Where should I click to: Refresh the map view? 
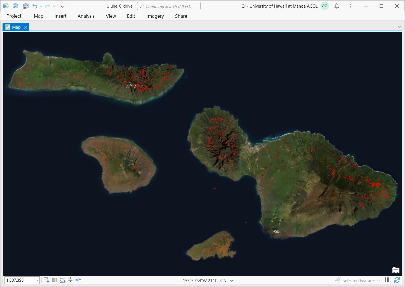coord(397,280)
